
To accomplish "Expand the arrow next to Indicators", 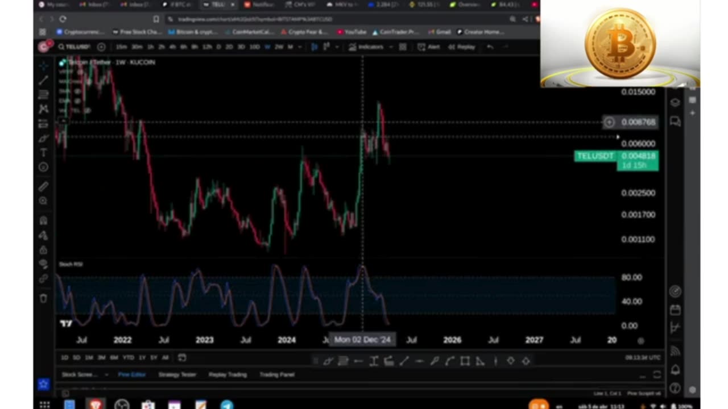I will coord(391,47).
